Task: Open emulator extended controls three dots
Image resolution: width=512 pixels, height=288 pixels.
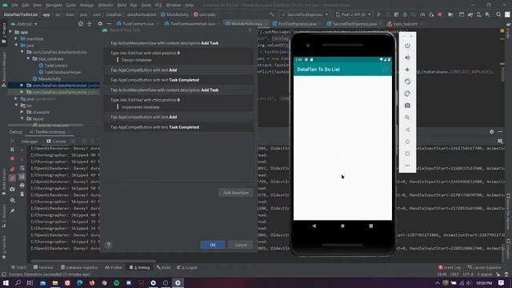Action: (407, 166)
